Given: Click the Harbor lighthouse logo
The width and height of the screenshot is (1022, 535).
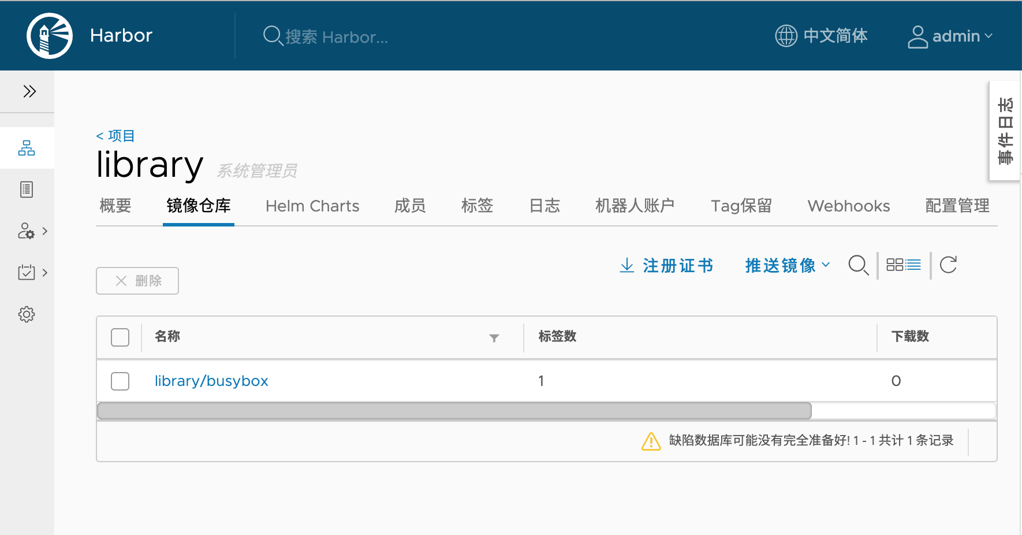Looking at the screenshot, I should tap(50, 36).
